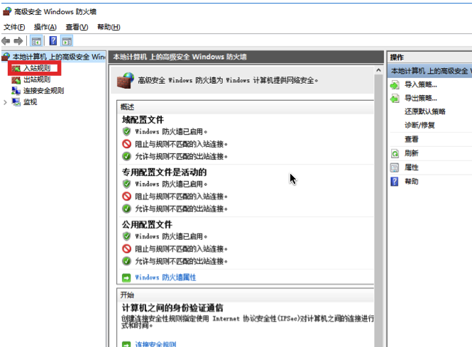Click the Back arrow toolbar icon
The image size is (472, 347).
point(6,40)
